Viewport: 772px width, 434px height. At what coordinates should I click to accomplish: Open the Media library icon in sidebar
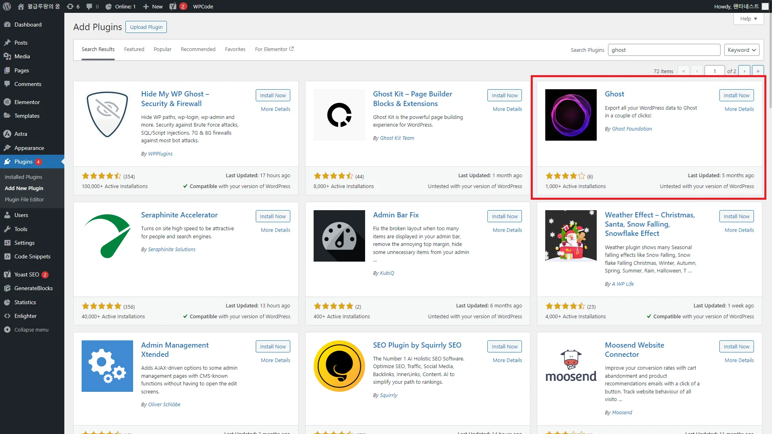coord(8,56)
